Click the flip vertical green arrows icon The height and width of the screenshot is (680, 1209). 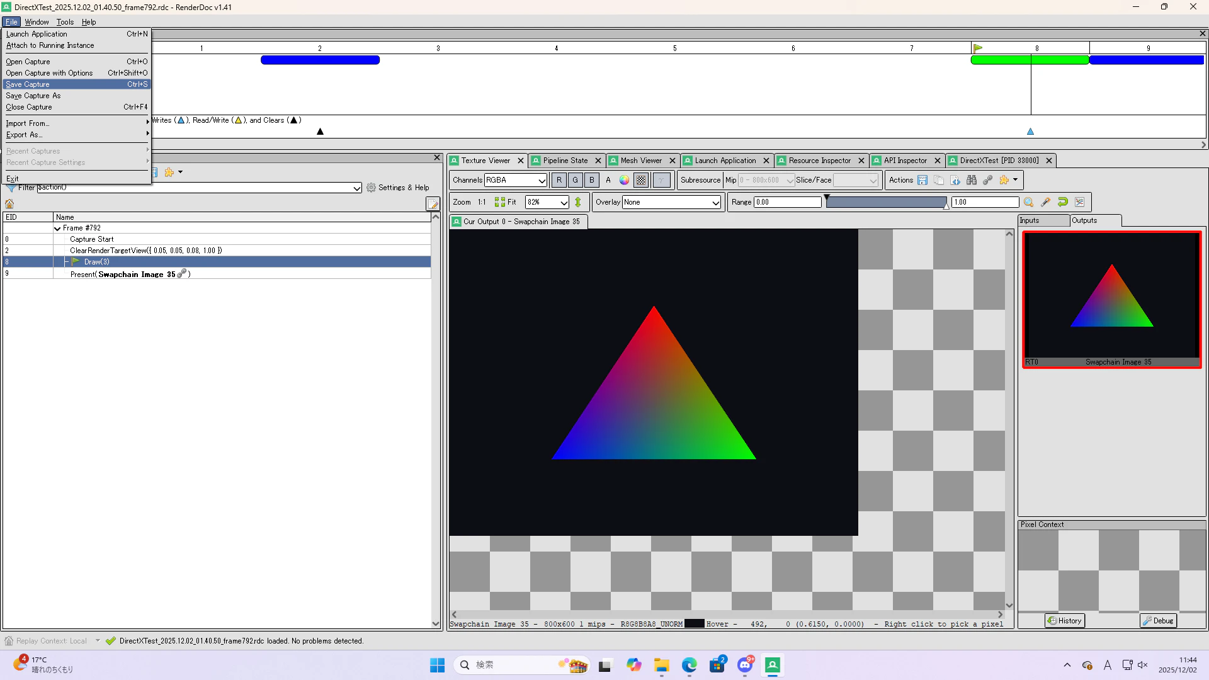(x=578, y=202)
